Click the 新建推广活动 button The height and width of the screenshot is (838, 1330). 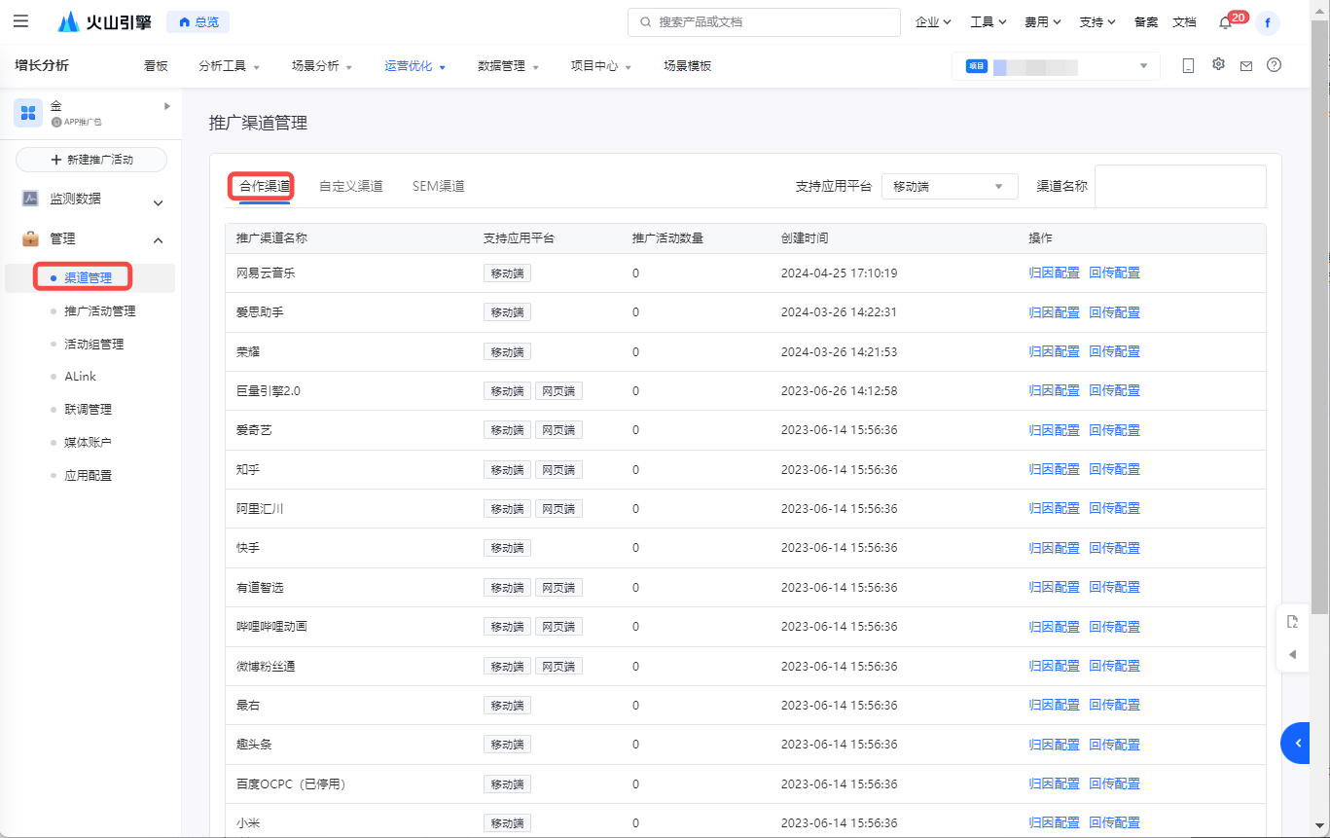coord(91,160)
